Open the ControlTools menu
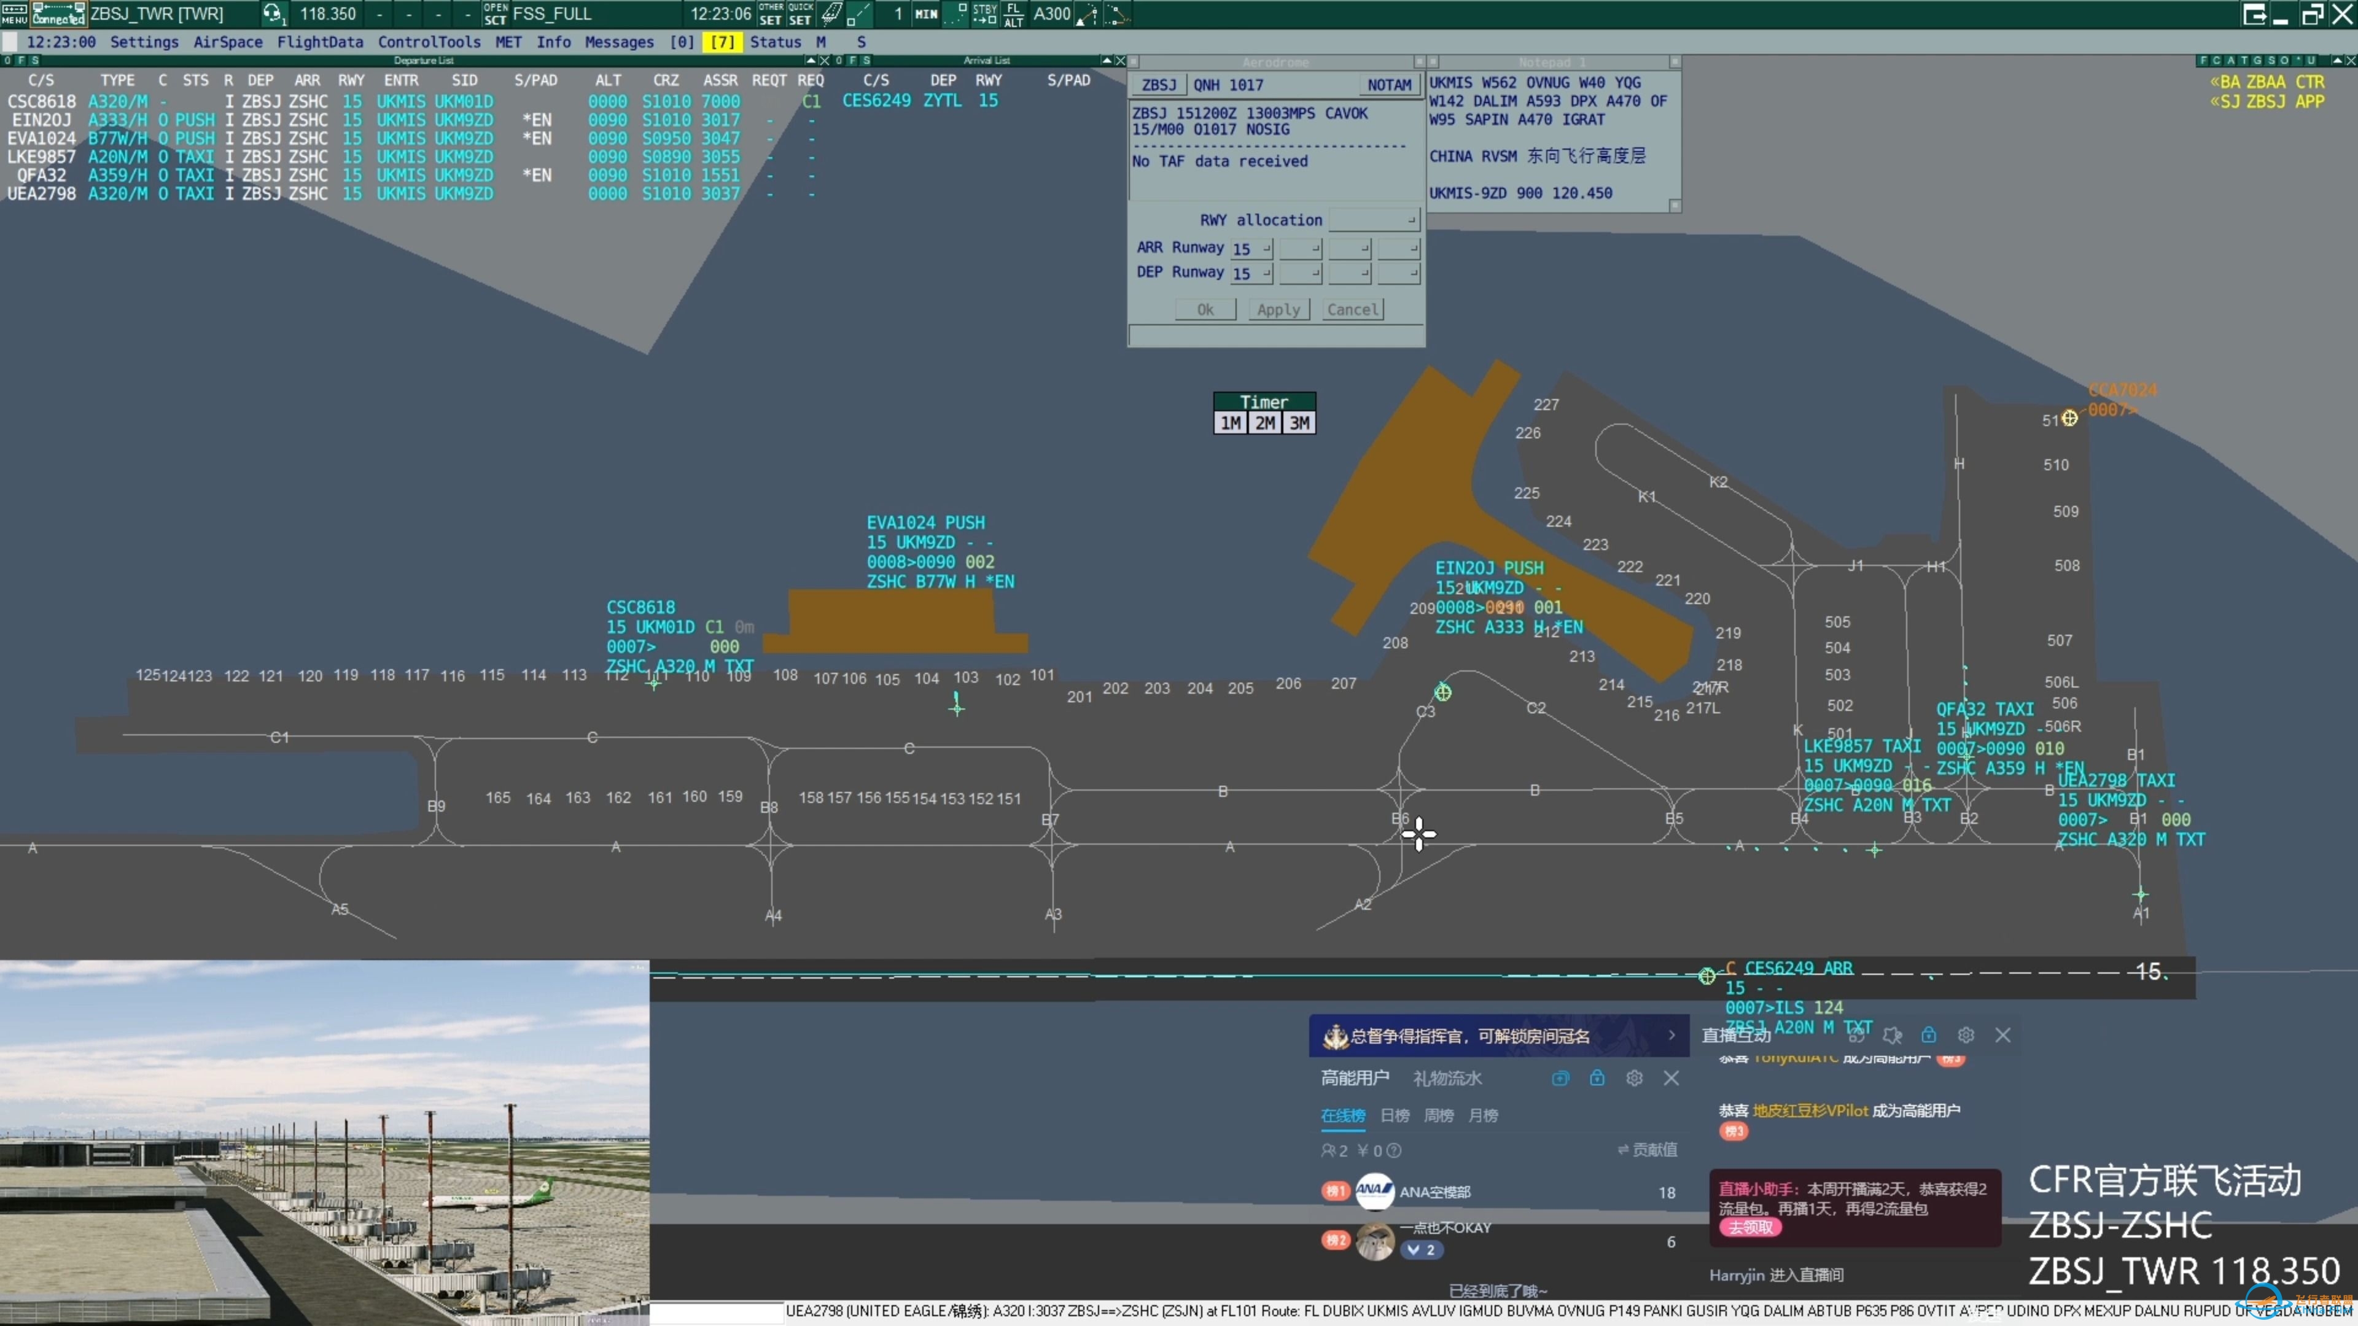This screenshot has width=2358, height=1326. 429,42
